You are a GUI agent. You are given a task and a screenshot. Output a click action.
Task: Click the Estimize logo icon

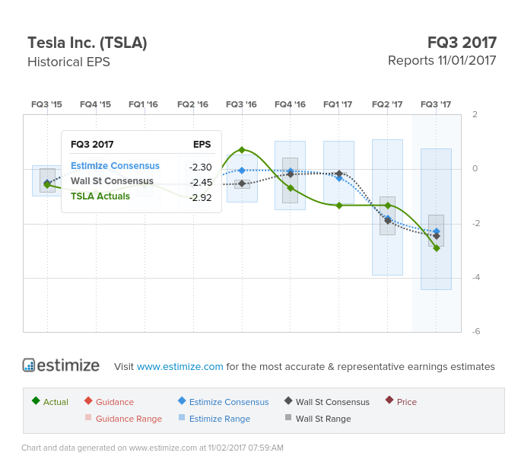[29, 365]
